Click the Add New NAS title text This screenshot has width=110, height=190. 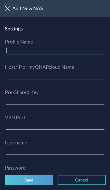(x=28, y=9)
